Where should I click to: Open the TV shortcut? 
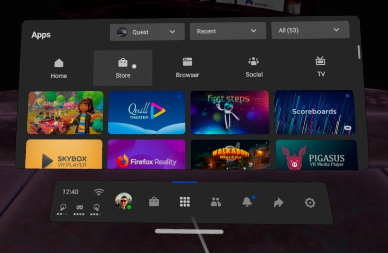pos(321,67)
